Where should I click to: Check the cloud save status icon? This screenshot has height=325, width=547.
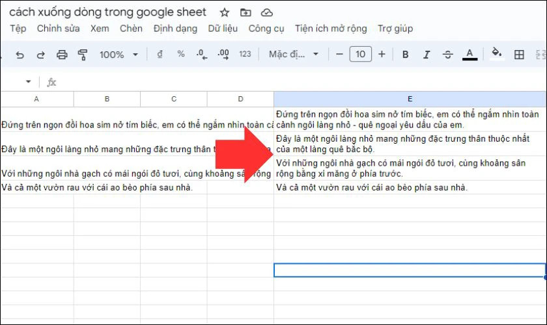tap(266, 12)
